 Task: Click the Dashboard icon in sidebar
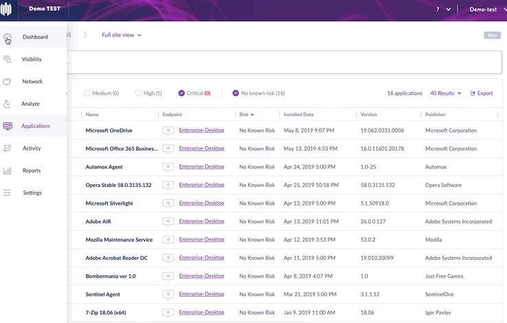pyautogui.click(x=8, y=37)
